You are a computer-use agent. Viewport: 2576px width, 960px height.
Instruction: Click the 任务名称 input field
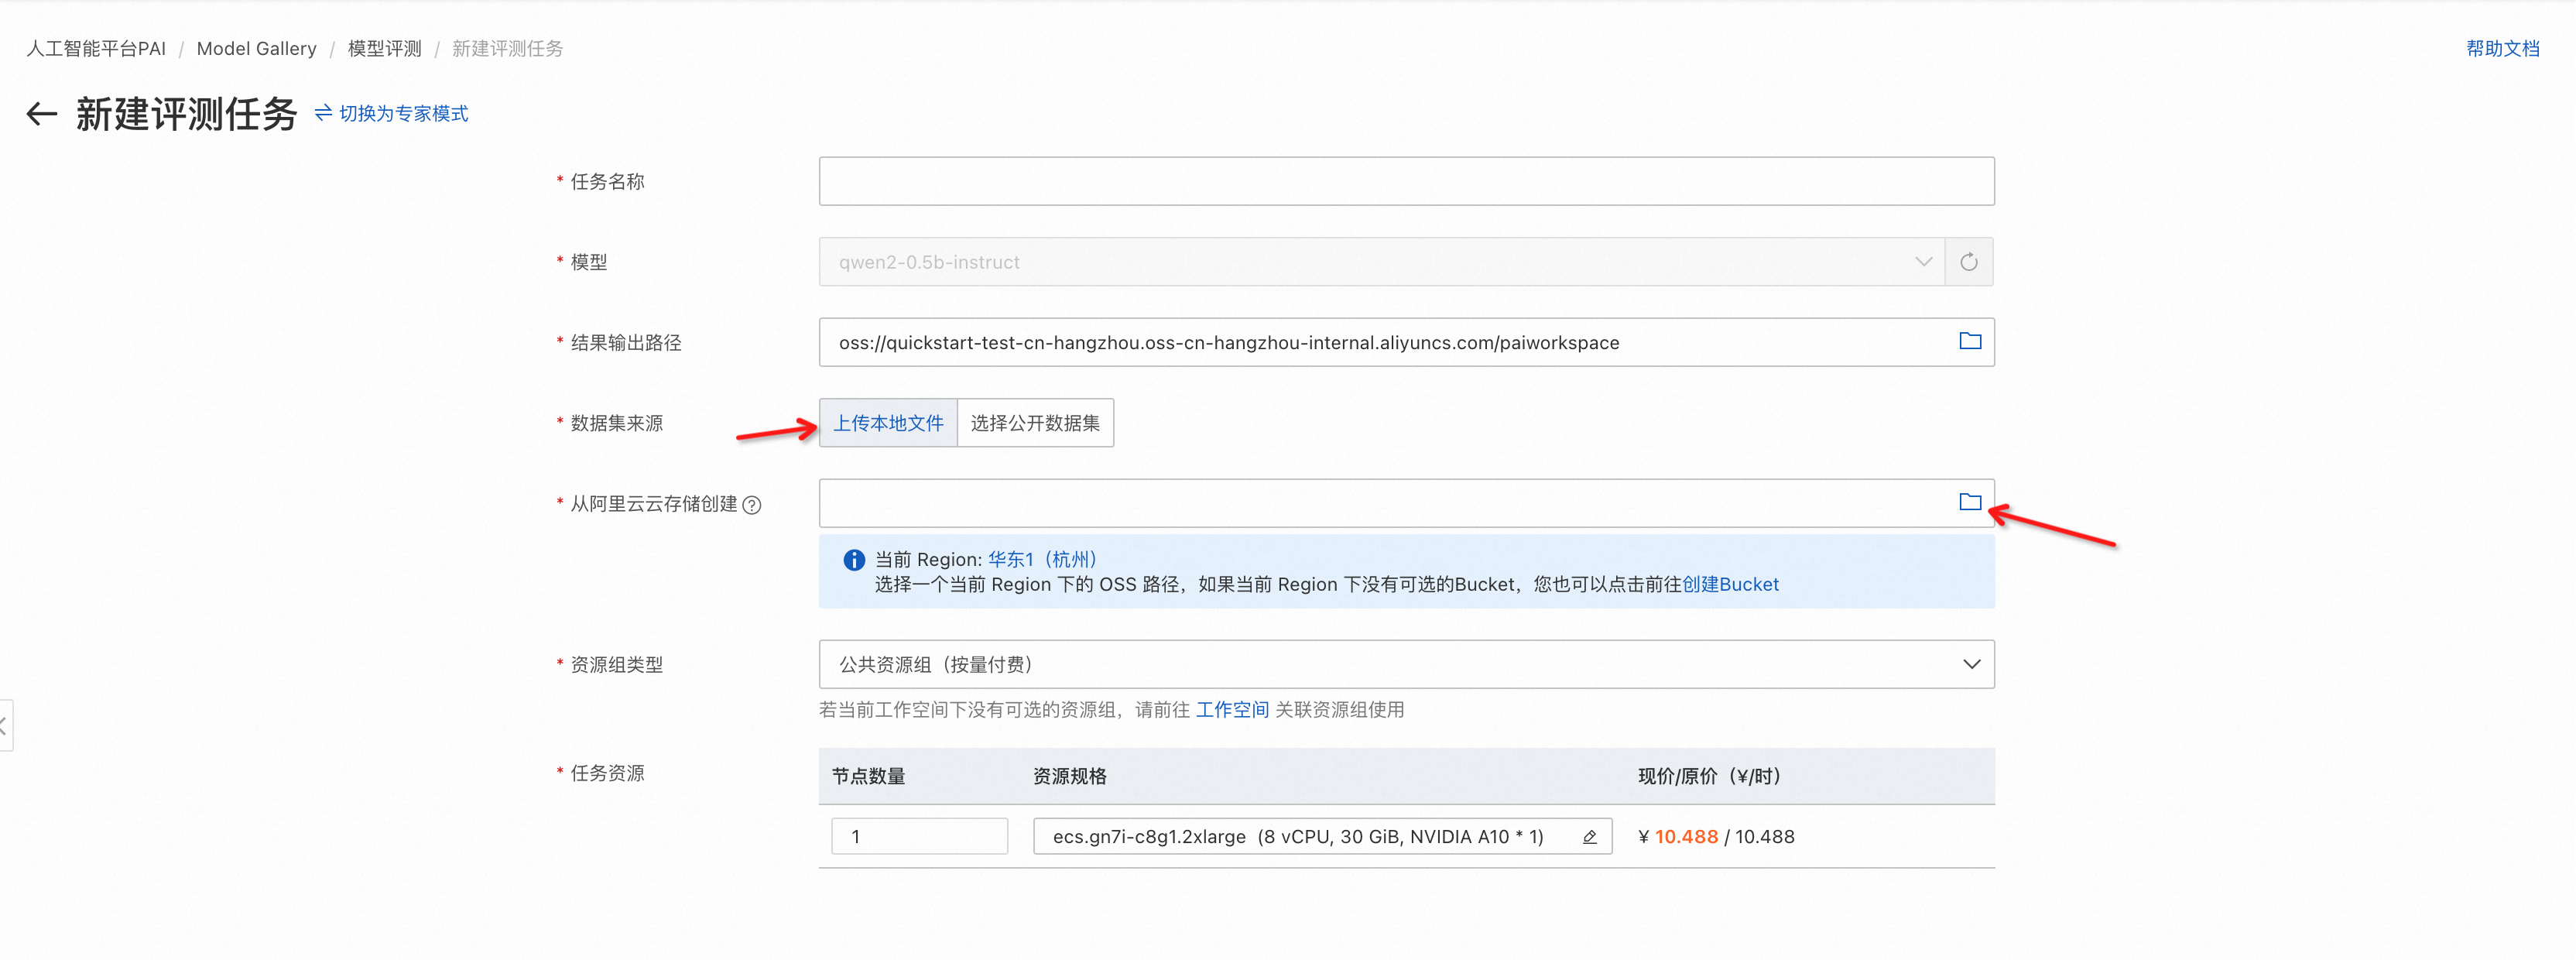click(1405, 182)
